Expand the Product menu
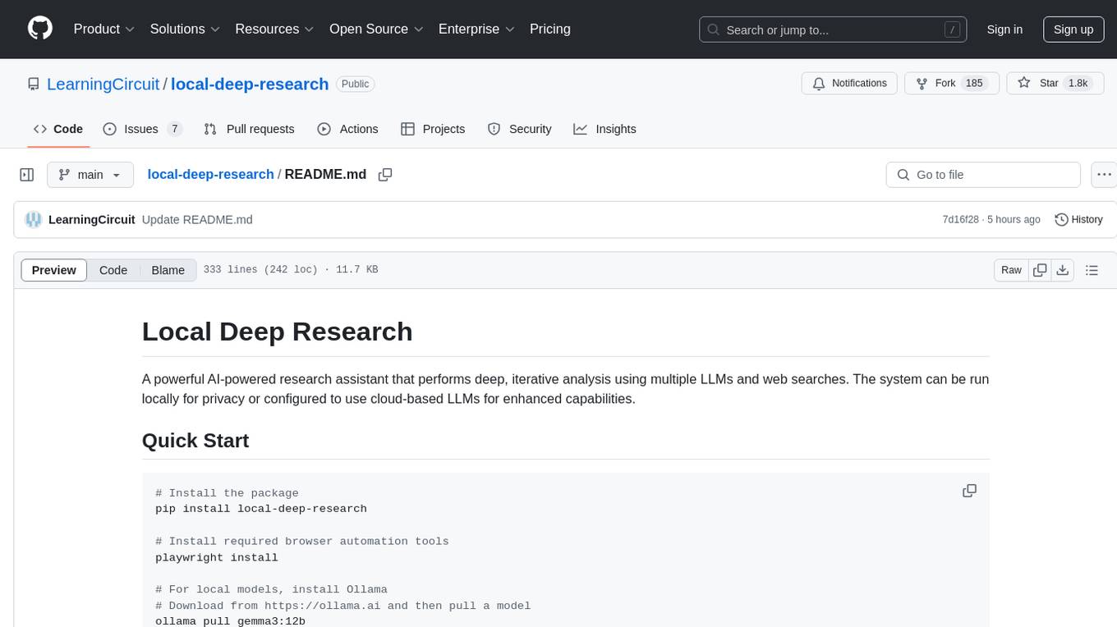Image resolution: width=1117 pixels, height=627 pixels. pos(104,29)
